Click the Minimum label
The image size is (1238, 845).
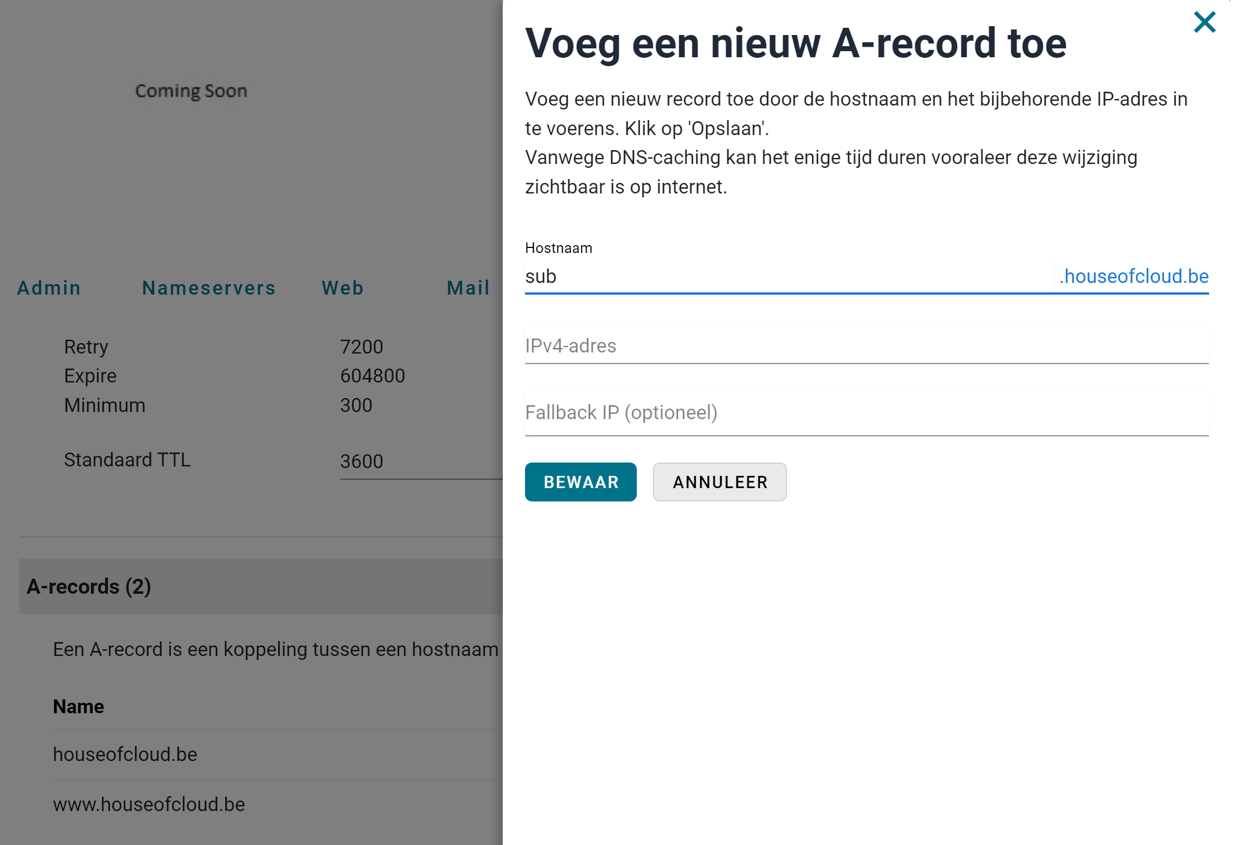click(x=105, y=405)
